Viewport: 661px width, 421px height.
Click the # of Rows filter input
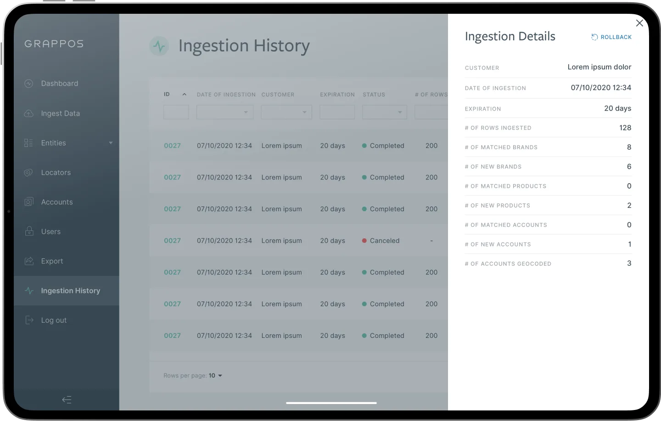click(x=431, y=112)
